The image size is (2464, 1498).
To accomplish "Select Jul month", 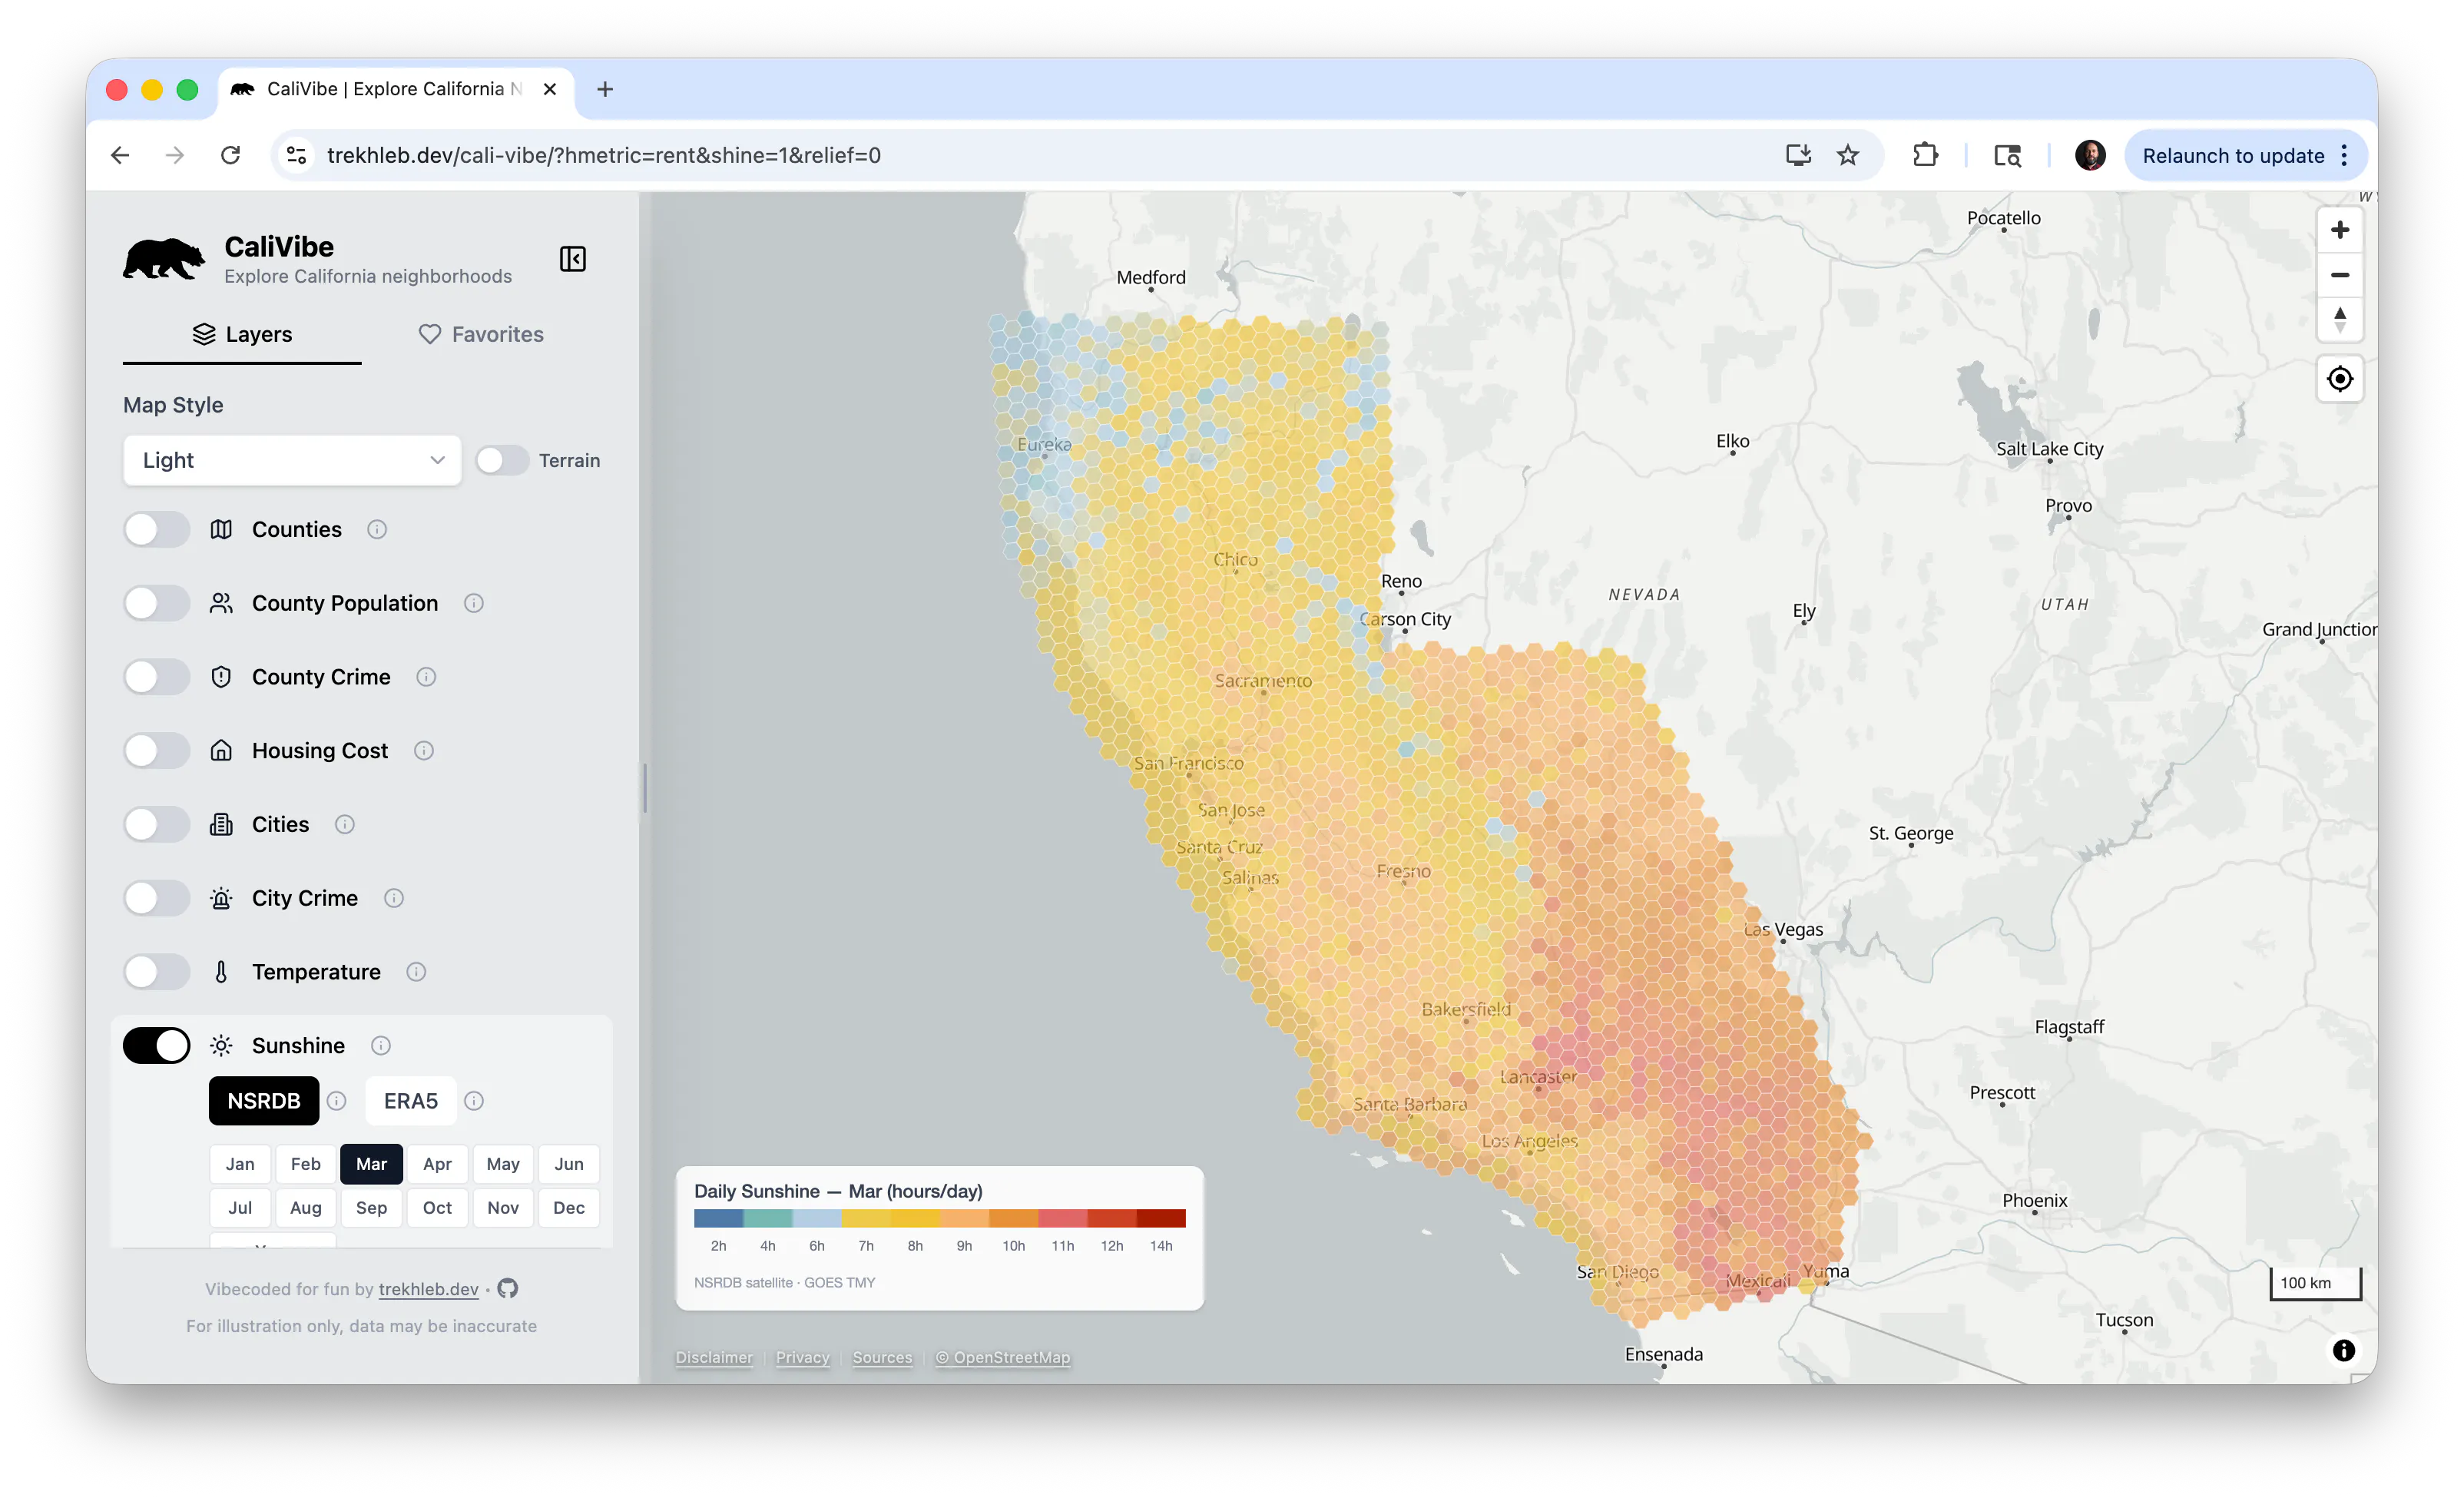I will point(240,1207).
